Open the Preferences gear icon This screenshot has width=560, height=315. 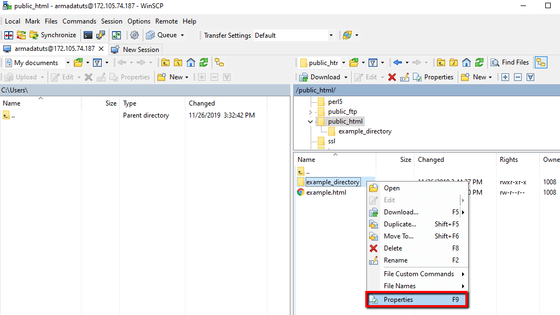(135, 35)
